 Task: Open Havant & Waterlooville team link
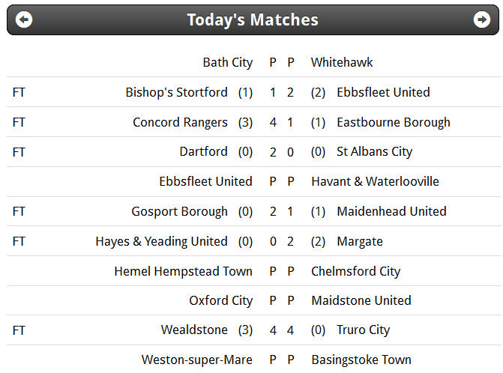tap(375, 182)
